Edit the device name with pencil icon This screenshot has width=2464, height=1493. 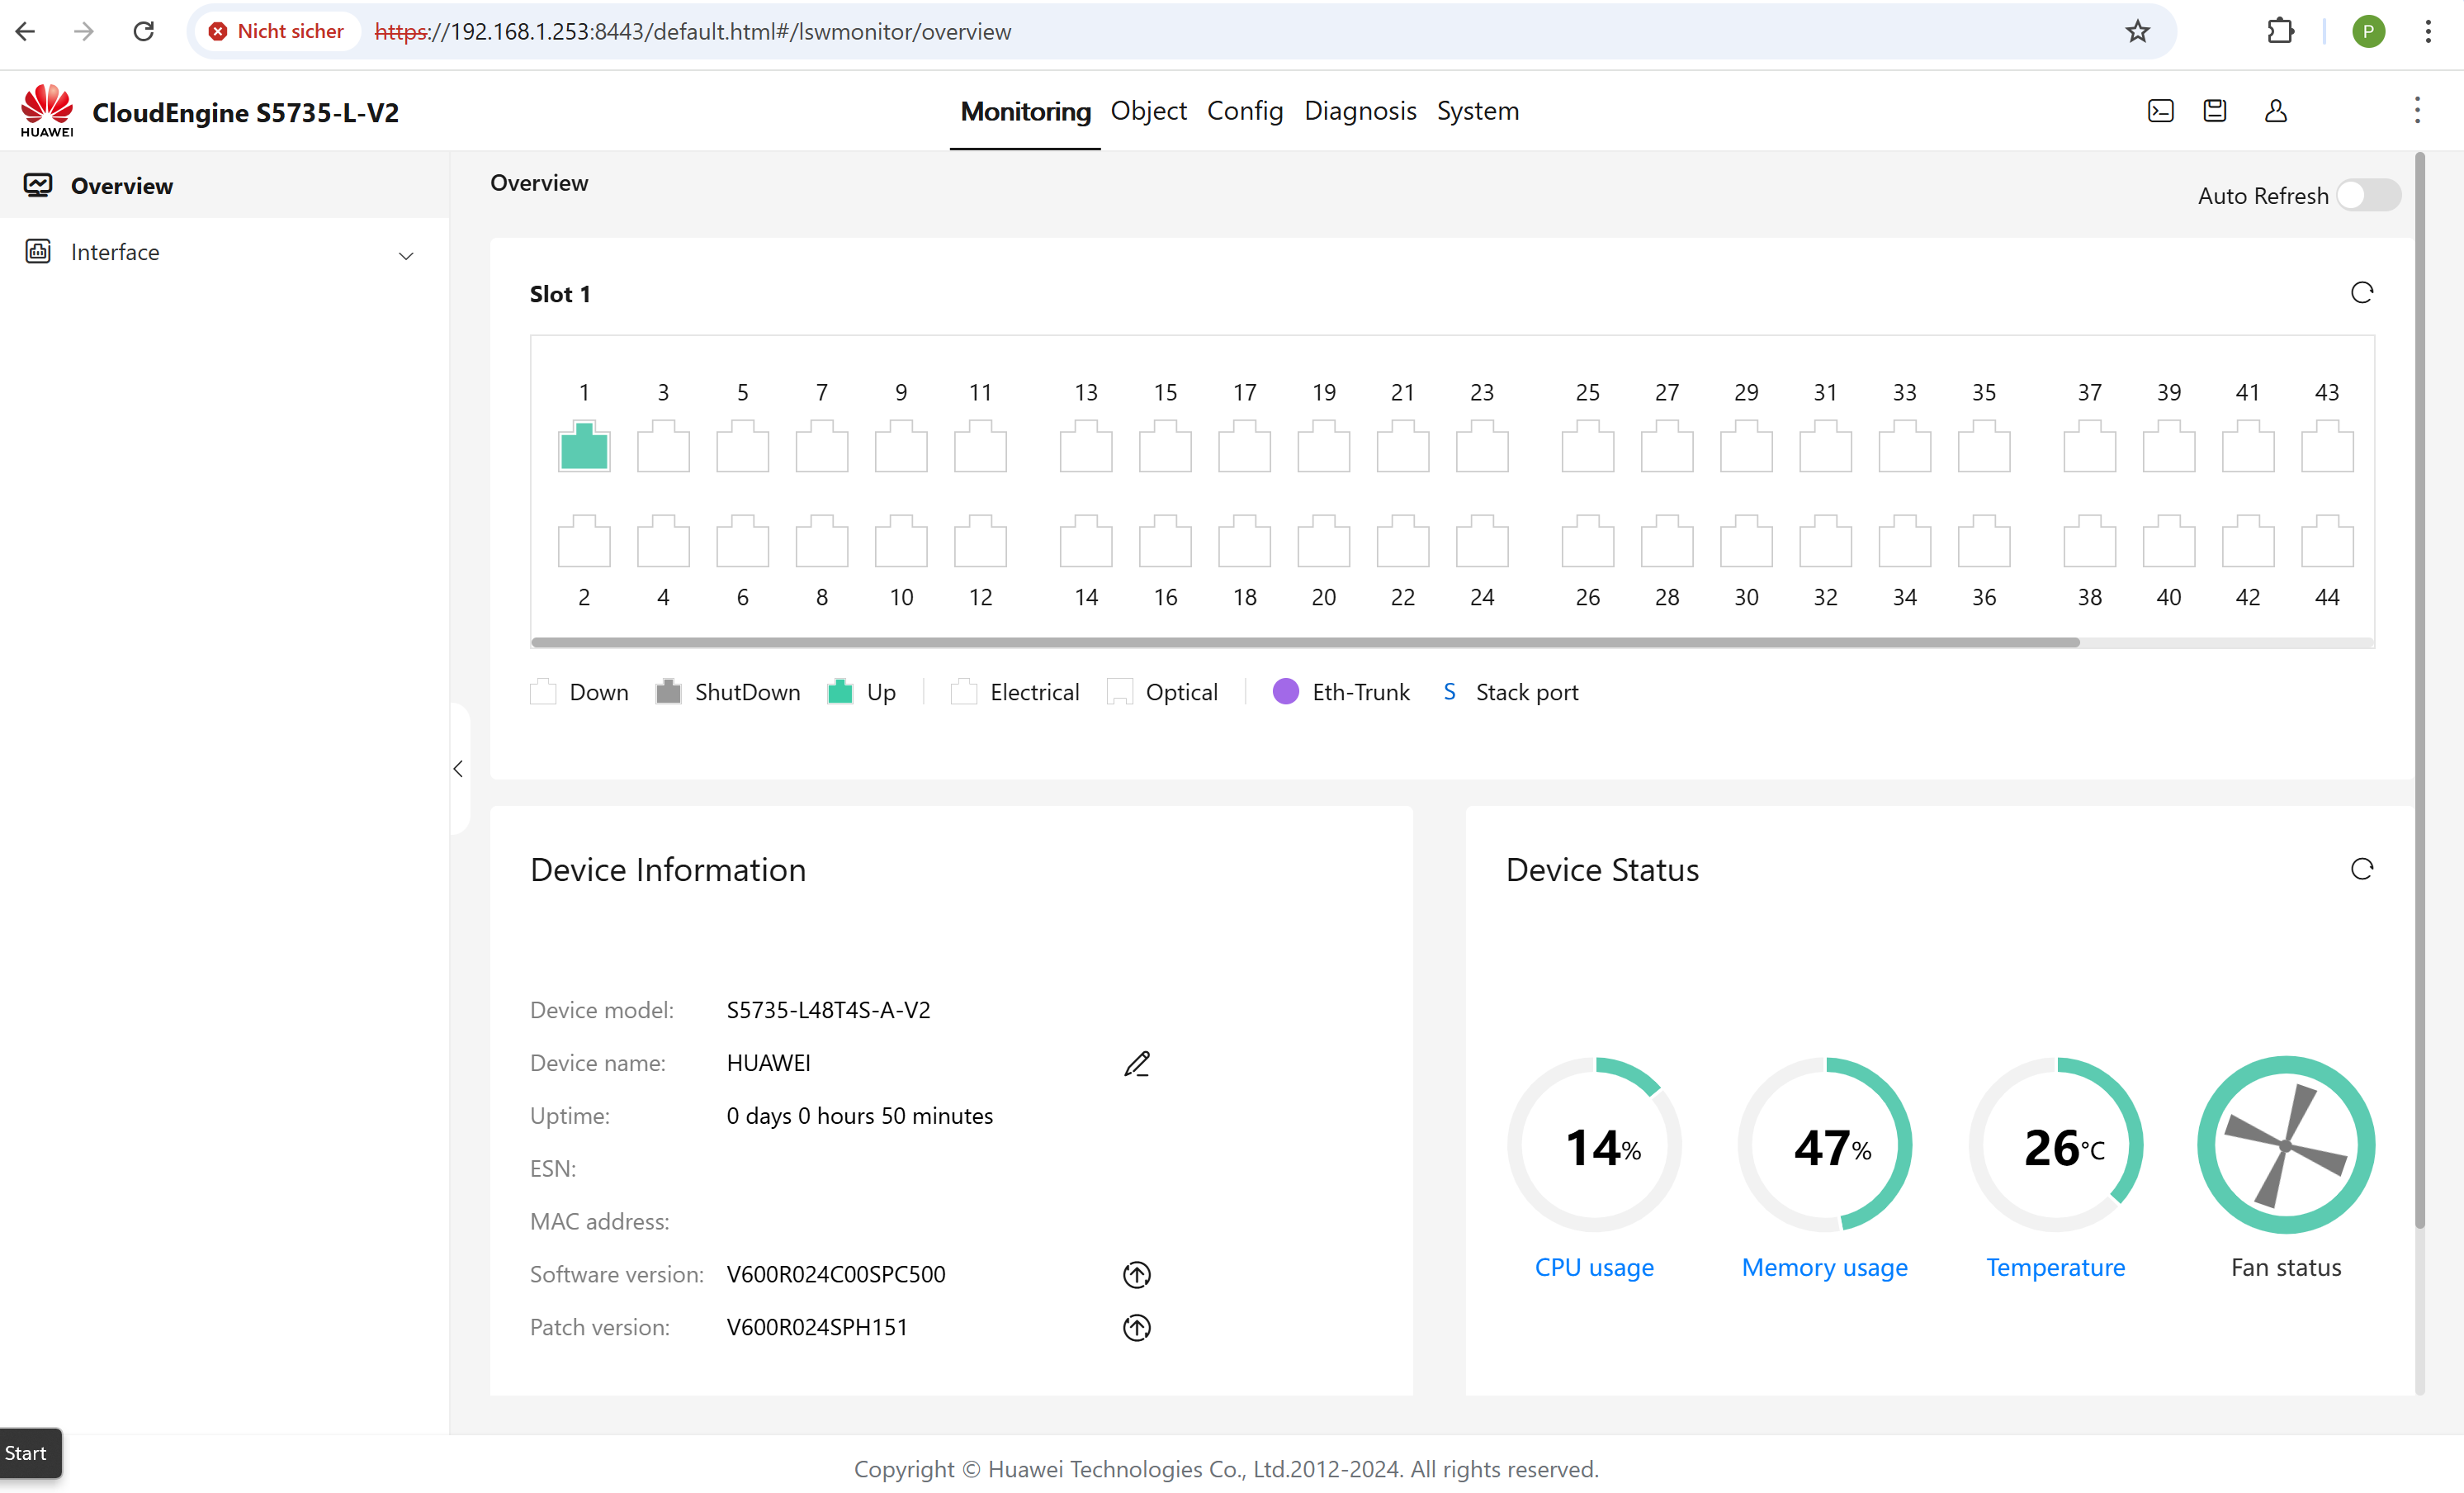pos(1137,1063)
